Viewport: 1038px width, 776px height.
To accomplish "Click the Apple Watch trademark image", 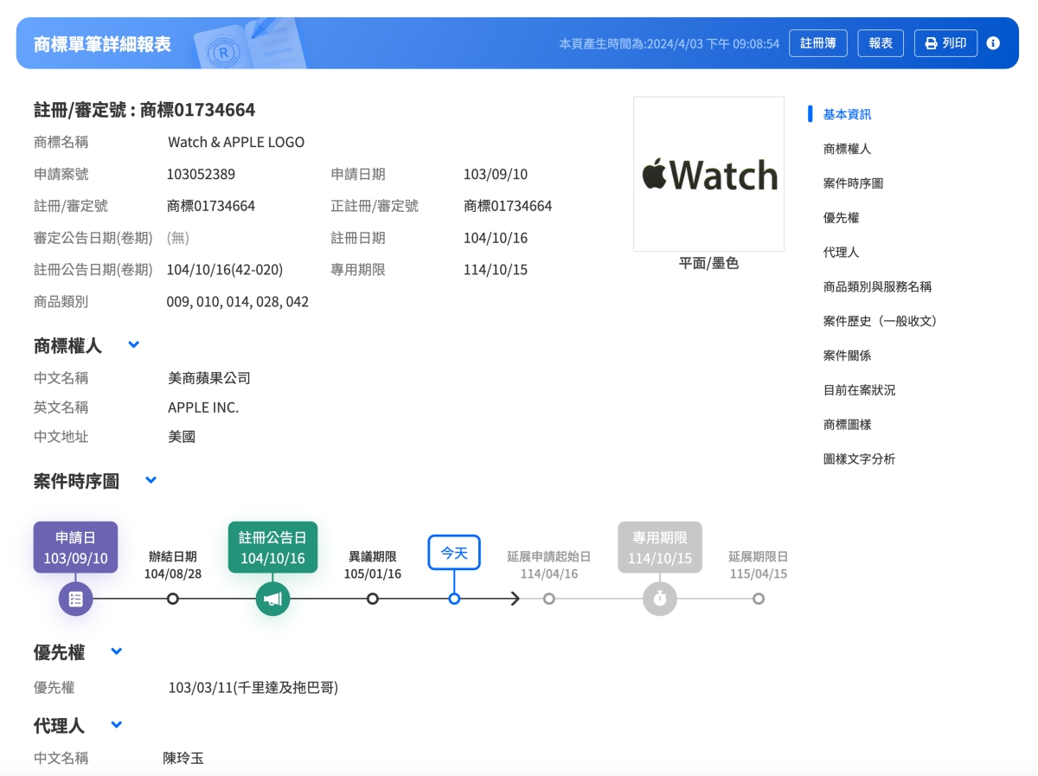I will [x=708, y=174].
